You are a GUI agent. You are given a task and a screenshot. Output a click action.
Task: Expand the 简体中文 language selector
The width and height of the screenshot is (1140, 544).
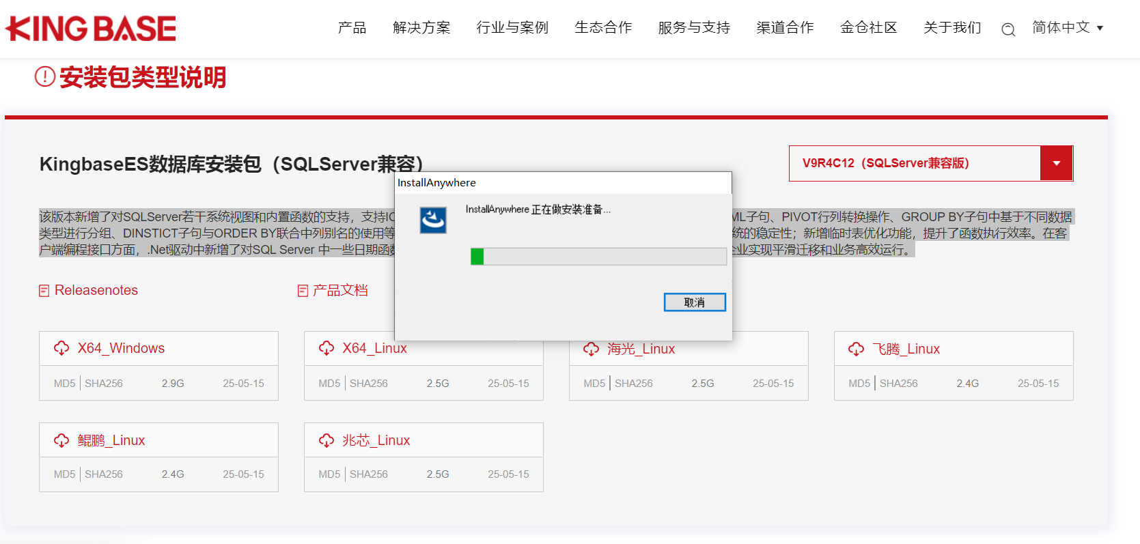(1068, 28)
